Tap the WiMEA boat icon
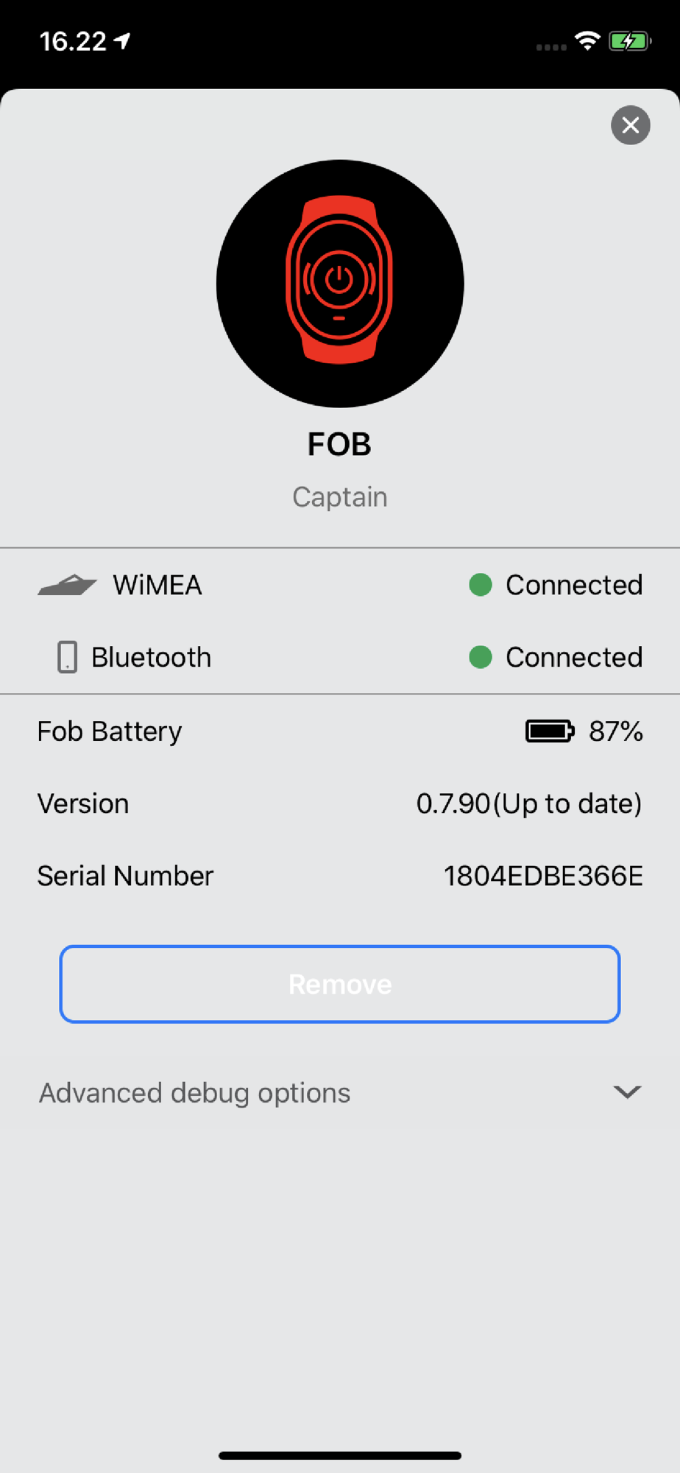Viewport: 680px width, 1473px height. (67, 585)
